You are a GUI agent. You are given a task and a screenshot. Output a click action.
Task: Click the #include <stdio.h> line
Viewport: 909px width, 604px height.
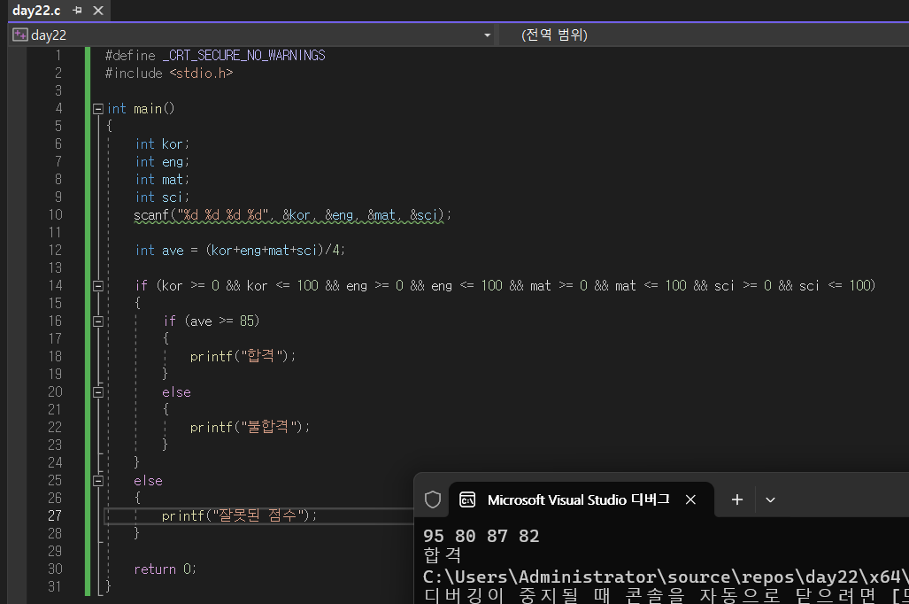click(x=169, y=74)
